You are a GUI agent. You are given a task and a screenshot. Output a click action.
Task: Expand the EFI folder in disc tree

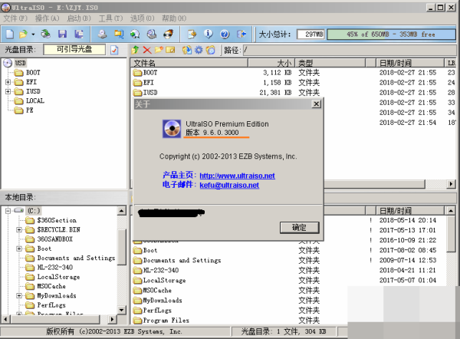click(x=8, y=82)
